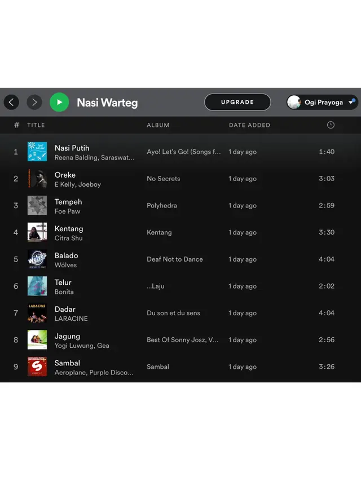This screenshot has height=481, width=361.
Task: Open Kentang album cover thumbnail
Action: 37,232
